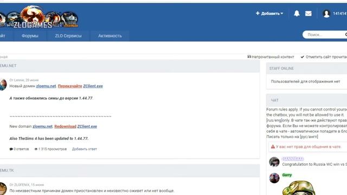Click the EMU.NET topic header

coord(130,66)
